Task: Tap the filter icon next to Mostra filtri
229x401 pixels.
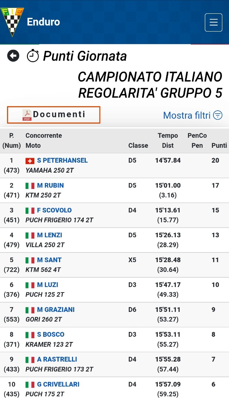Action: pos(218,115)
